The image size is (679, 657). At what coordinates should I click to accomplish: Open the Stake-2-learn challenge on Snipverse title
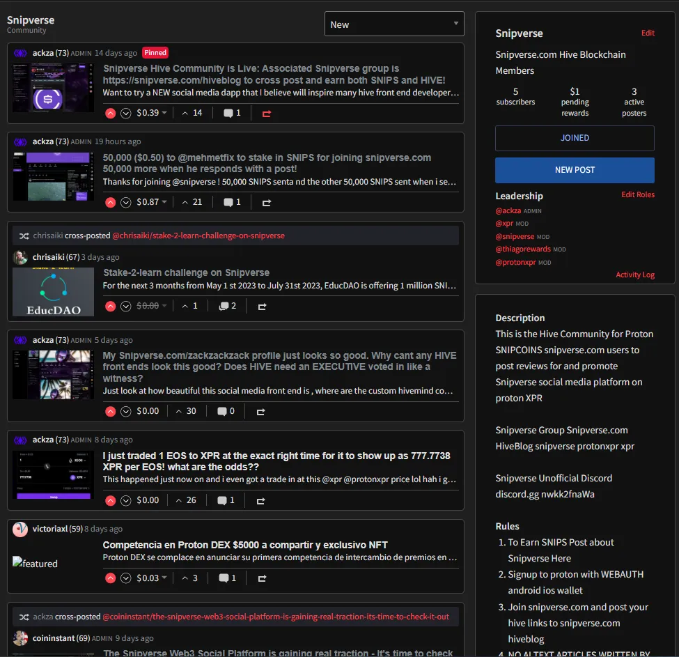click(x=186, y=272)
